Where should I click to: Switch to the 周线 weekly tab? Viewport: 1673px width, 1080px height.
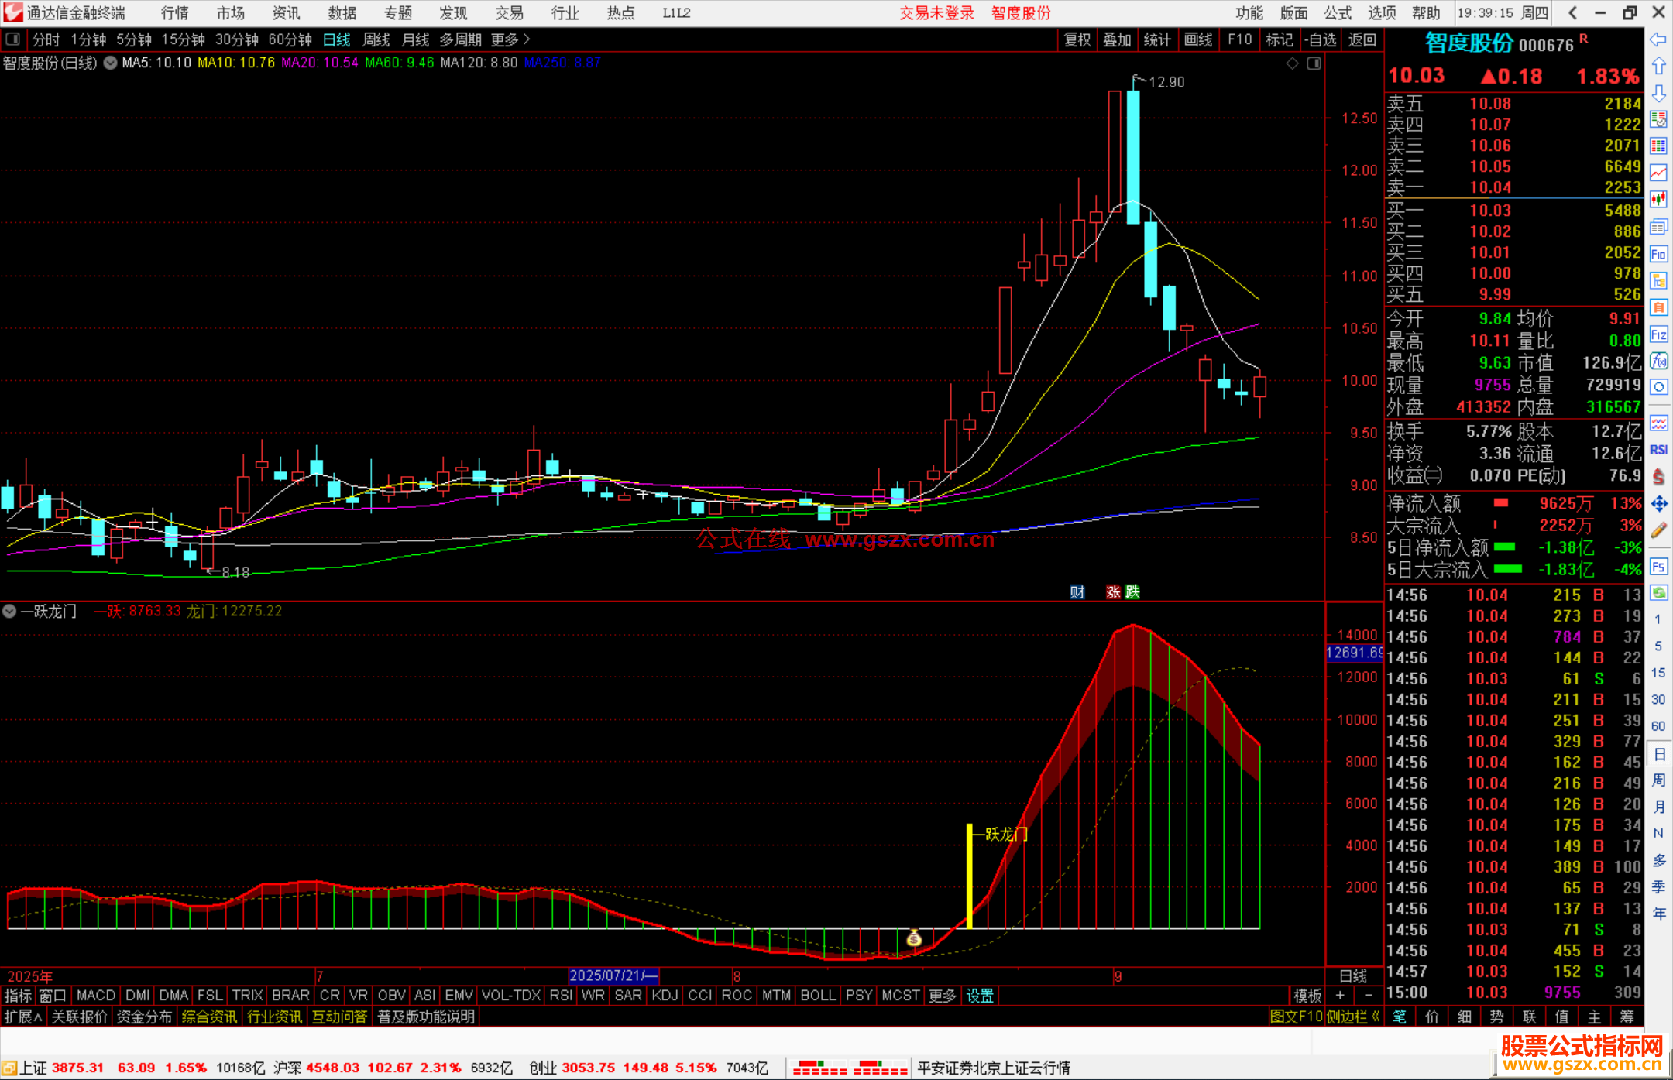pyautogui.click(x=376, y=39)
